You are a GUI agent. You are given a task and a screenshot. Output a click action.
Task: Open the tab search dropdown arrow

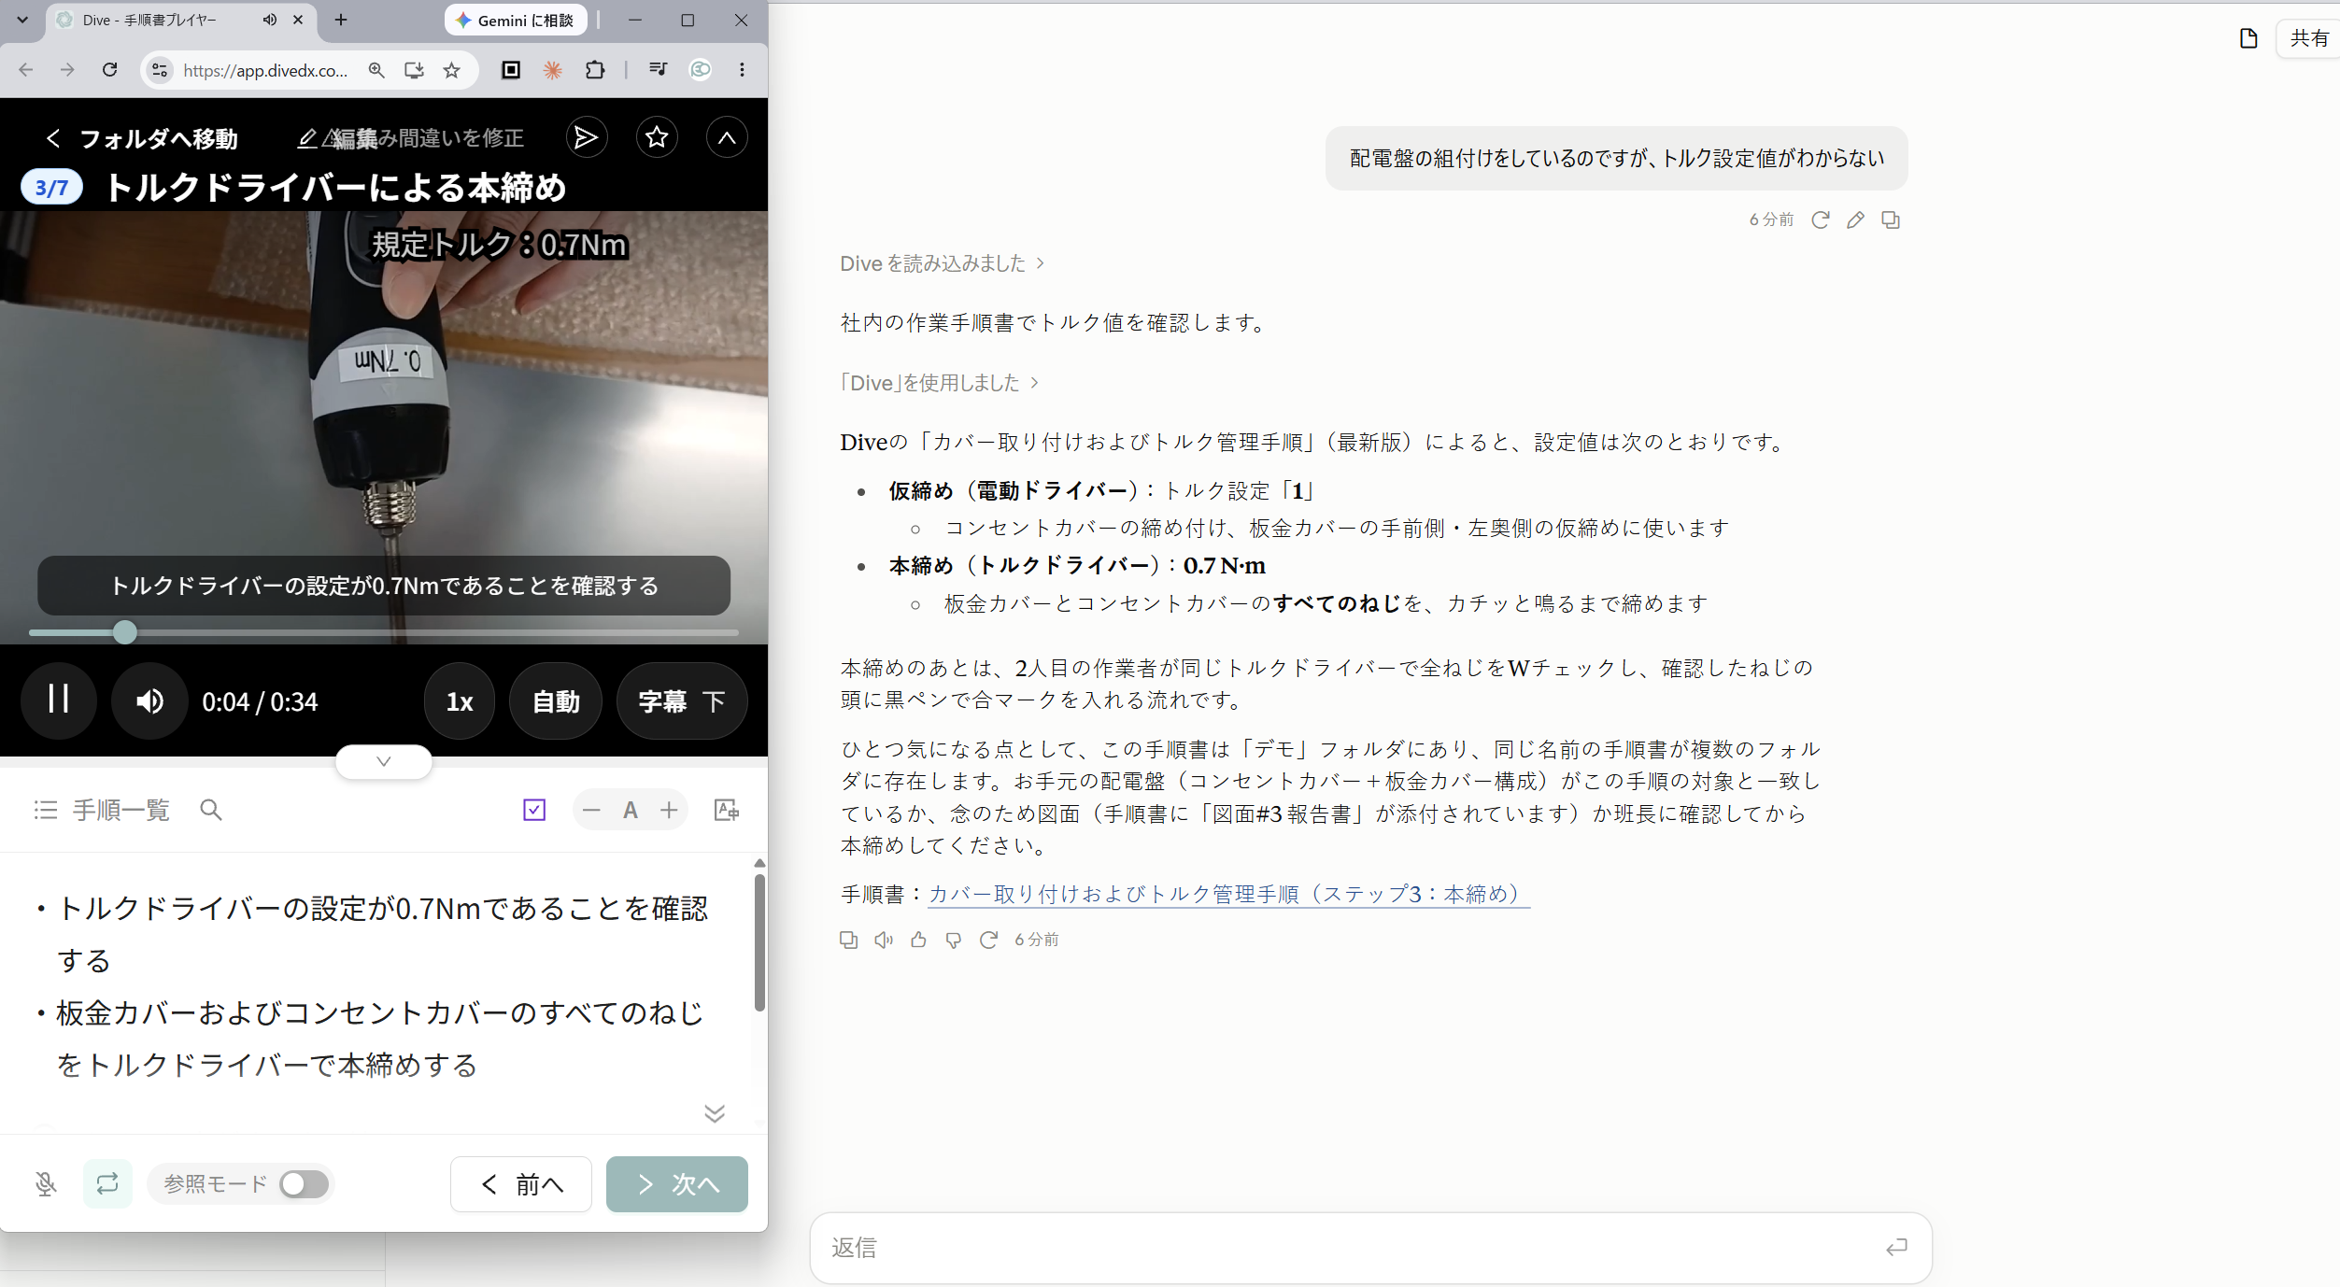pos(22,20)
